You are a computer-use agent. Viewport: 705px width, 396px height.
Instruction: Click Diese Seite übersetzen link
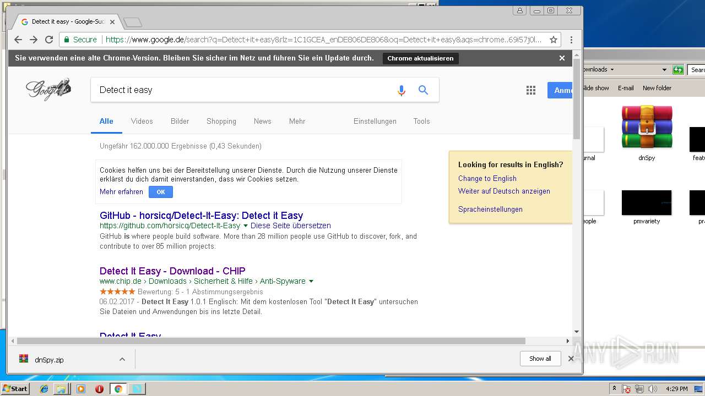point(291,226)
